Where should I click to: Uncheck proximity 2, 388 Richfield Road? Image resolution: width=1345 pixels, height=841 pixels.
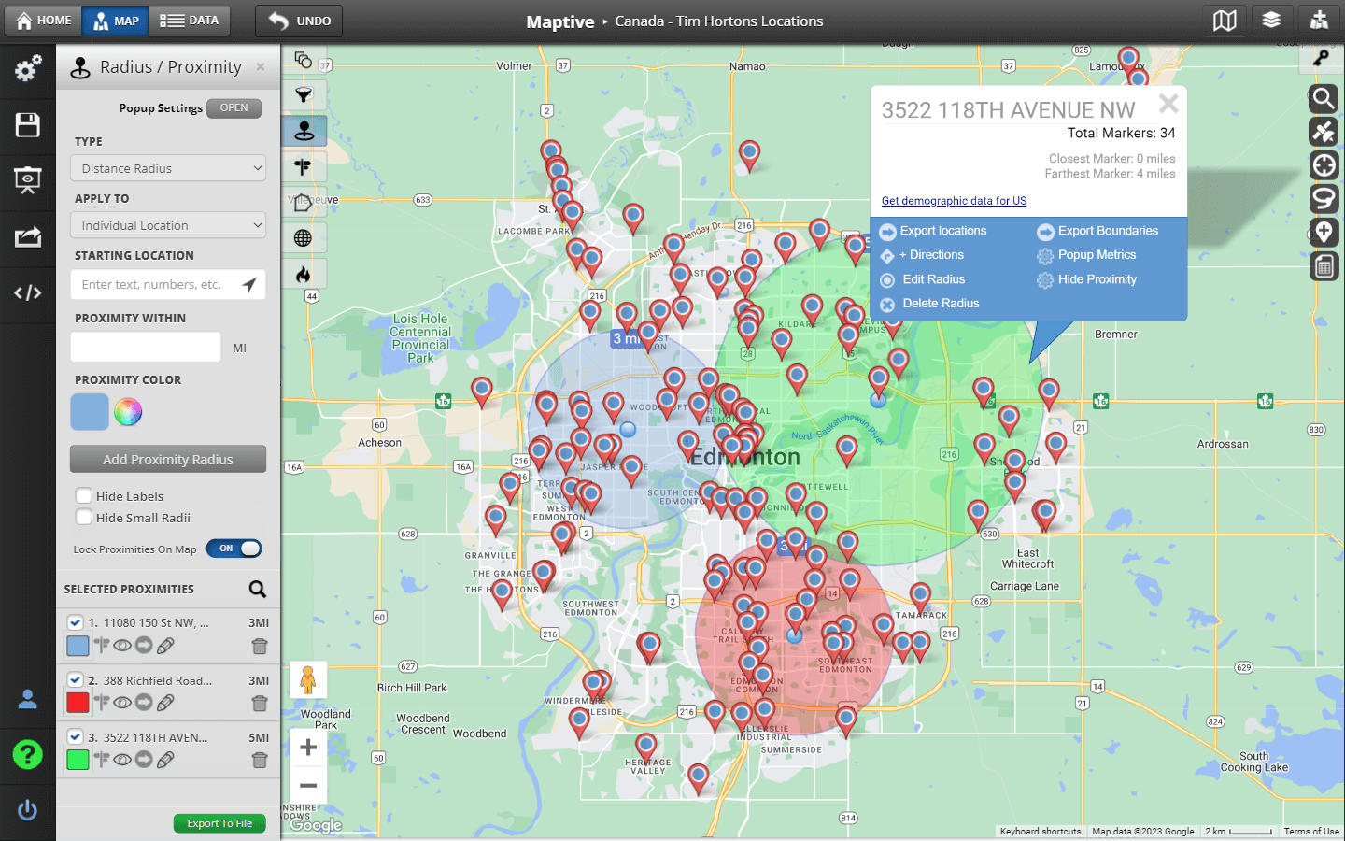[x=76, y=679]
